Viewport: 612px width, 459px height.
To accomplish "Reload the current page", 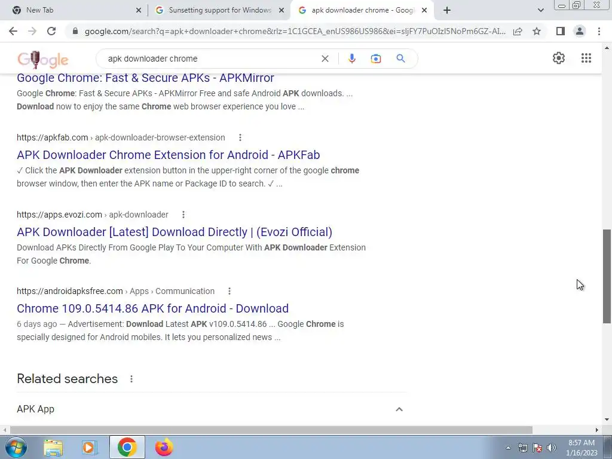I will coord(51,31).
